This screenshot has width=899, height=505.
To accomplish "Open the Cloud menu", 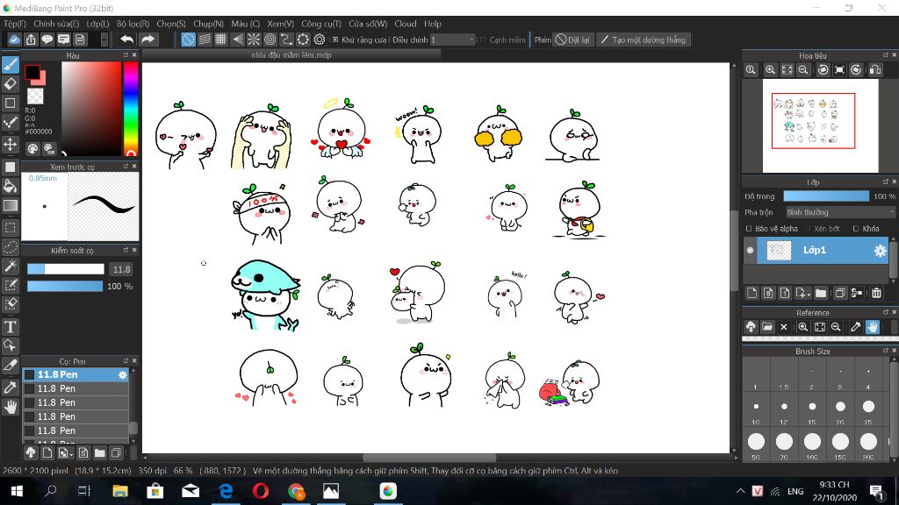I will click(406, 24).
